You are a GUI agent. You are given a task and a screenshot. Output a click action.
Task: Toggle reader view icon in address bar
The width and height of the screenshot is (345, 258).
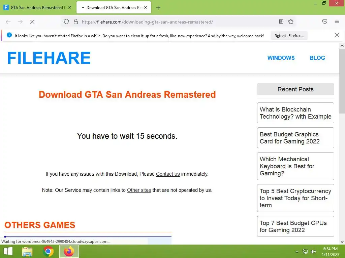[281, 21]
